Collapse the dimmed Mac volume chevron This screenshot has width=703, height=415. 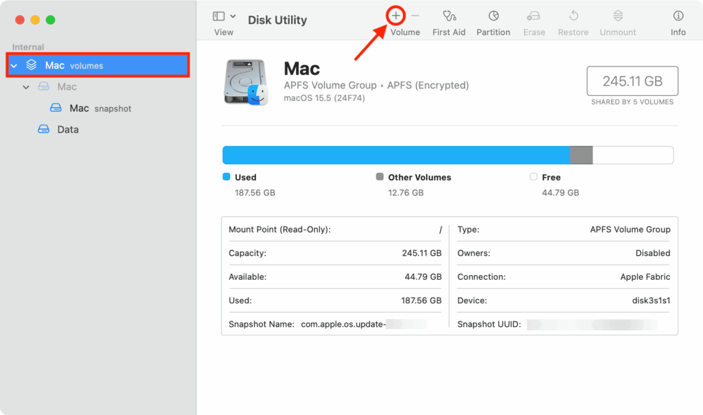click(26, 87)
